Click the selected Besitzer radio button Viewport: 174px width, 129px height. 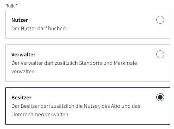click(160, 97)
